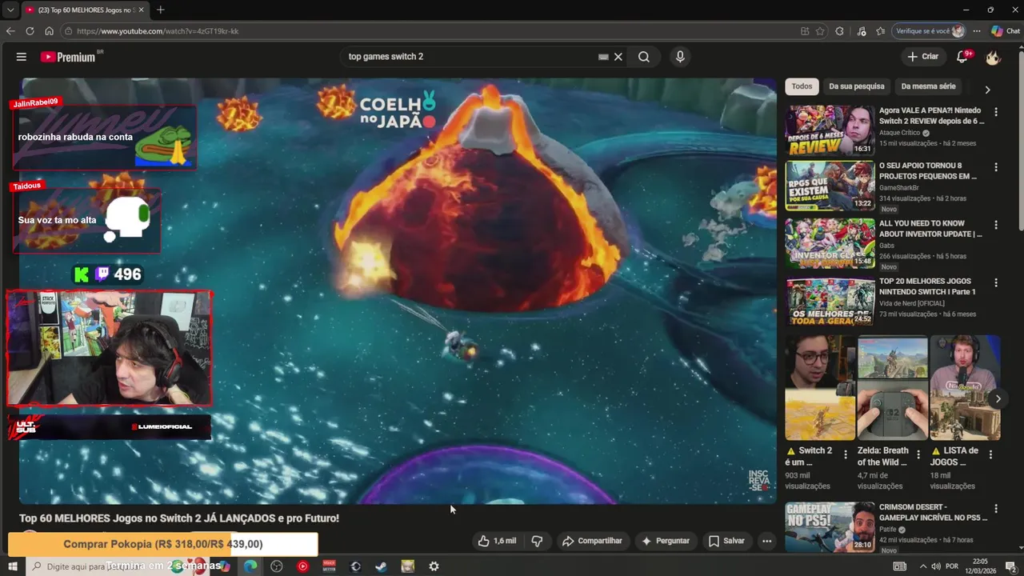This screenshot has width=1024, height=576.
Task: Open the tab search dropdown
Action: [x=10, y=10]
